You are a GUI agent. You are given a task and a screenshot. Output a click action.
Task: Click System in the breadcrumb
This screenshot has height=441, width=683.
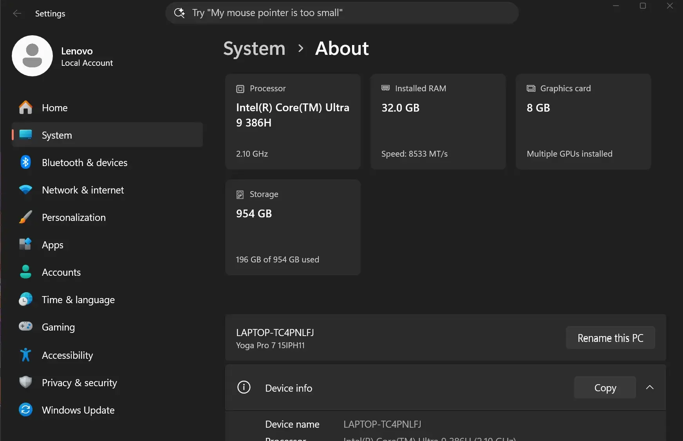(x=254, y=49)
